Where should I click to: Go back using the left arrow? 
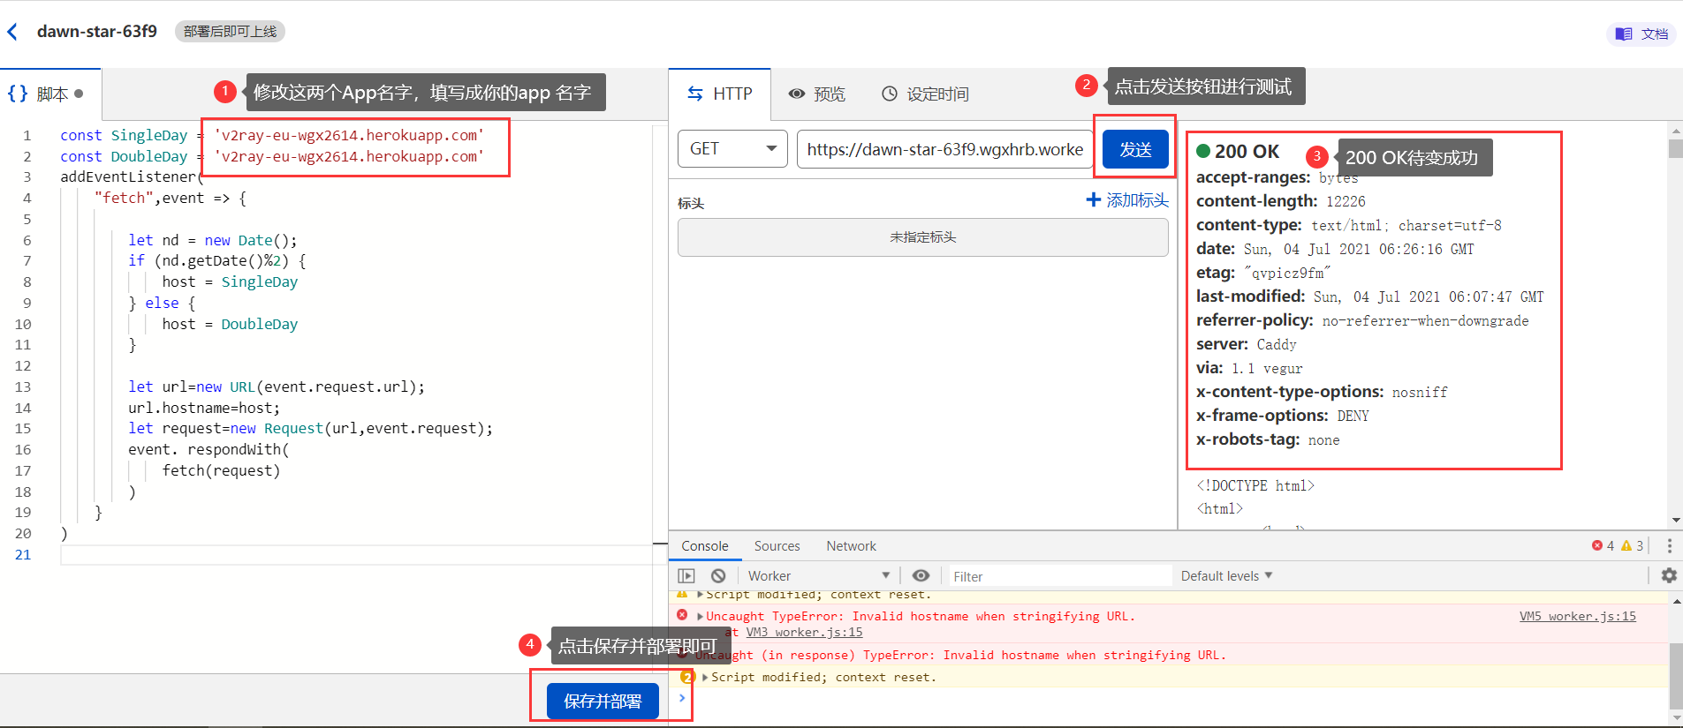[12, 32]
